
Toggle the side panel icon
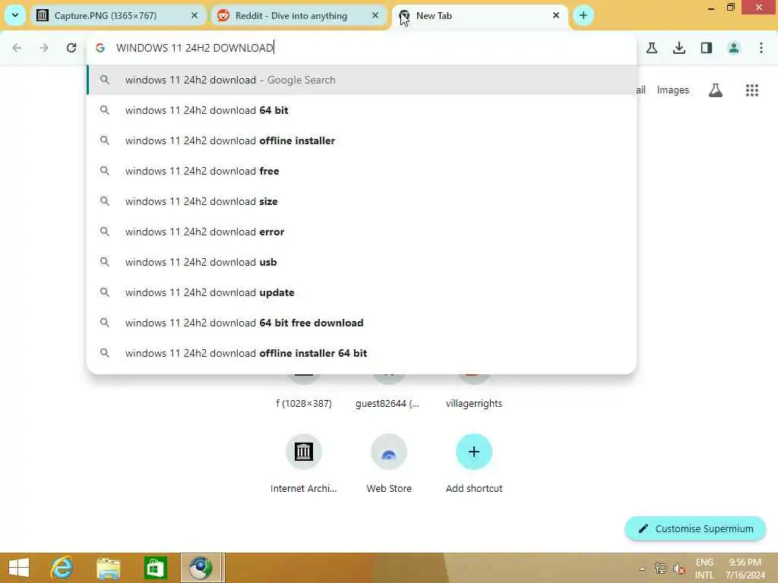point(707,48)
